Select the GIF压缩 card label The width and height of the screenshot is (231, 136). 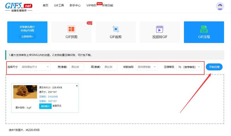click(204, 37)
